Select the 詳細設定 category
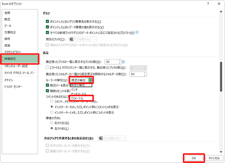Viewport: 225px width, 163px height. tap(20, 59)
